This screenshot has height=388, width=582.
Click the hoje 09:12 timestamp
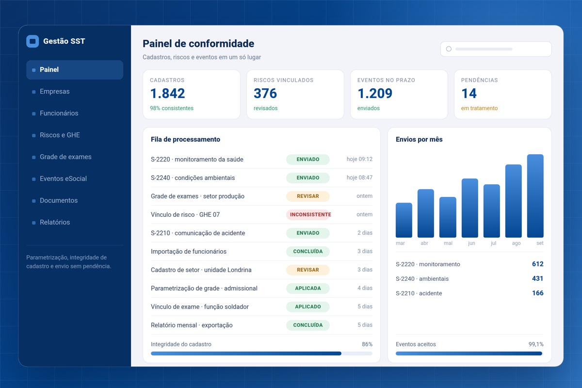point(359,159)
